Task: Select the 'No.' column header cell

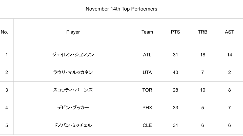Action: [5, 32]
